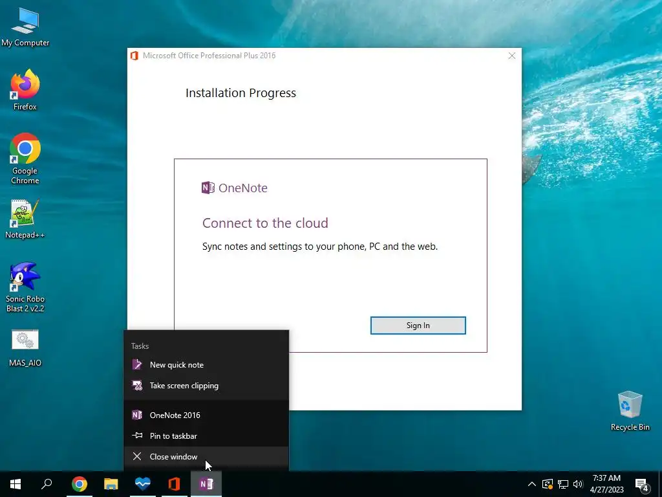Click the Sign In button
This screenshot has height=497, width=662.
click(x=418, y=326)
